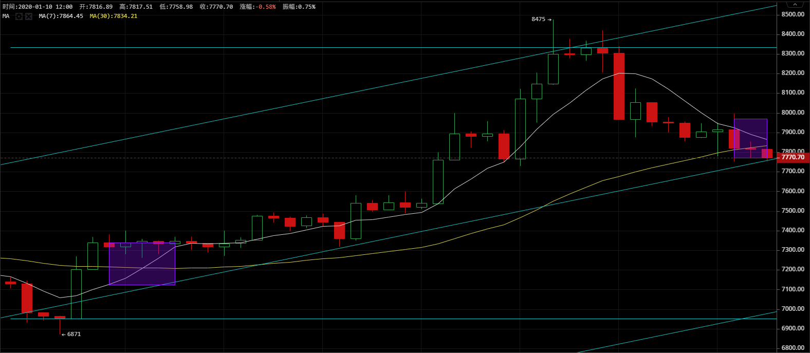Click the 6871 low point label
Image resolution: width=810 pixels, height=353 pixels.
point(74,334)
